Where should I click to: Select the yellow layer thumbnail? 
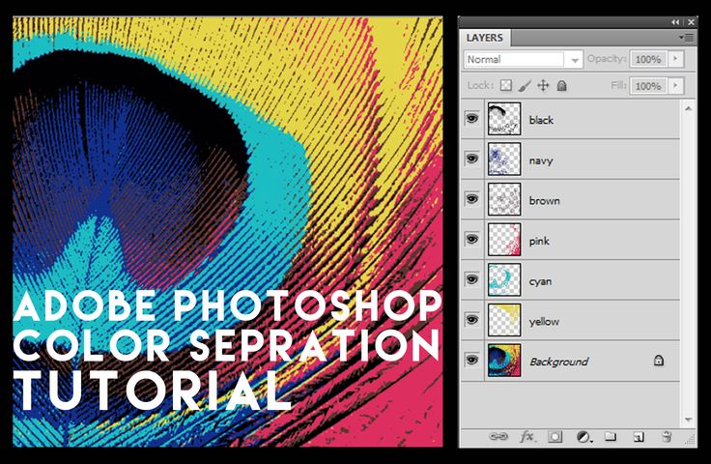(504, 320)
